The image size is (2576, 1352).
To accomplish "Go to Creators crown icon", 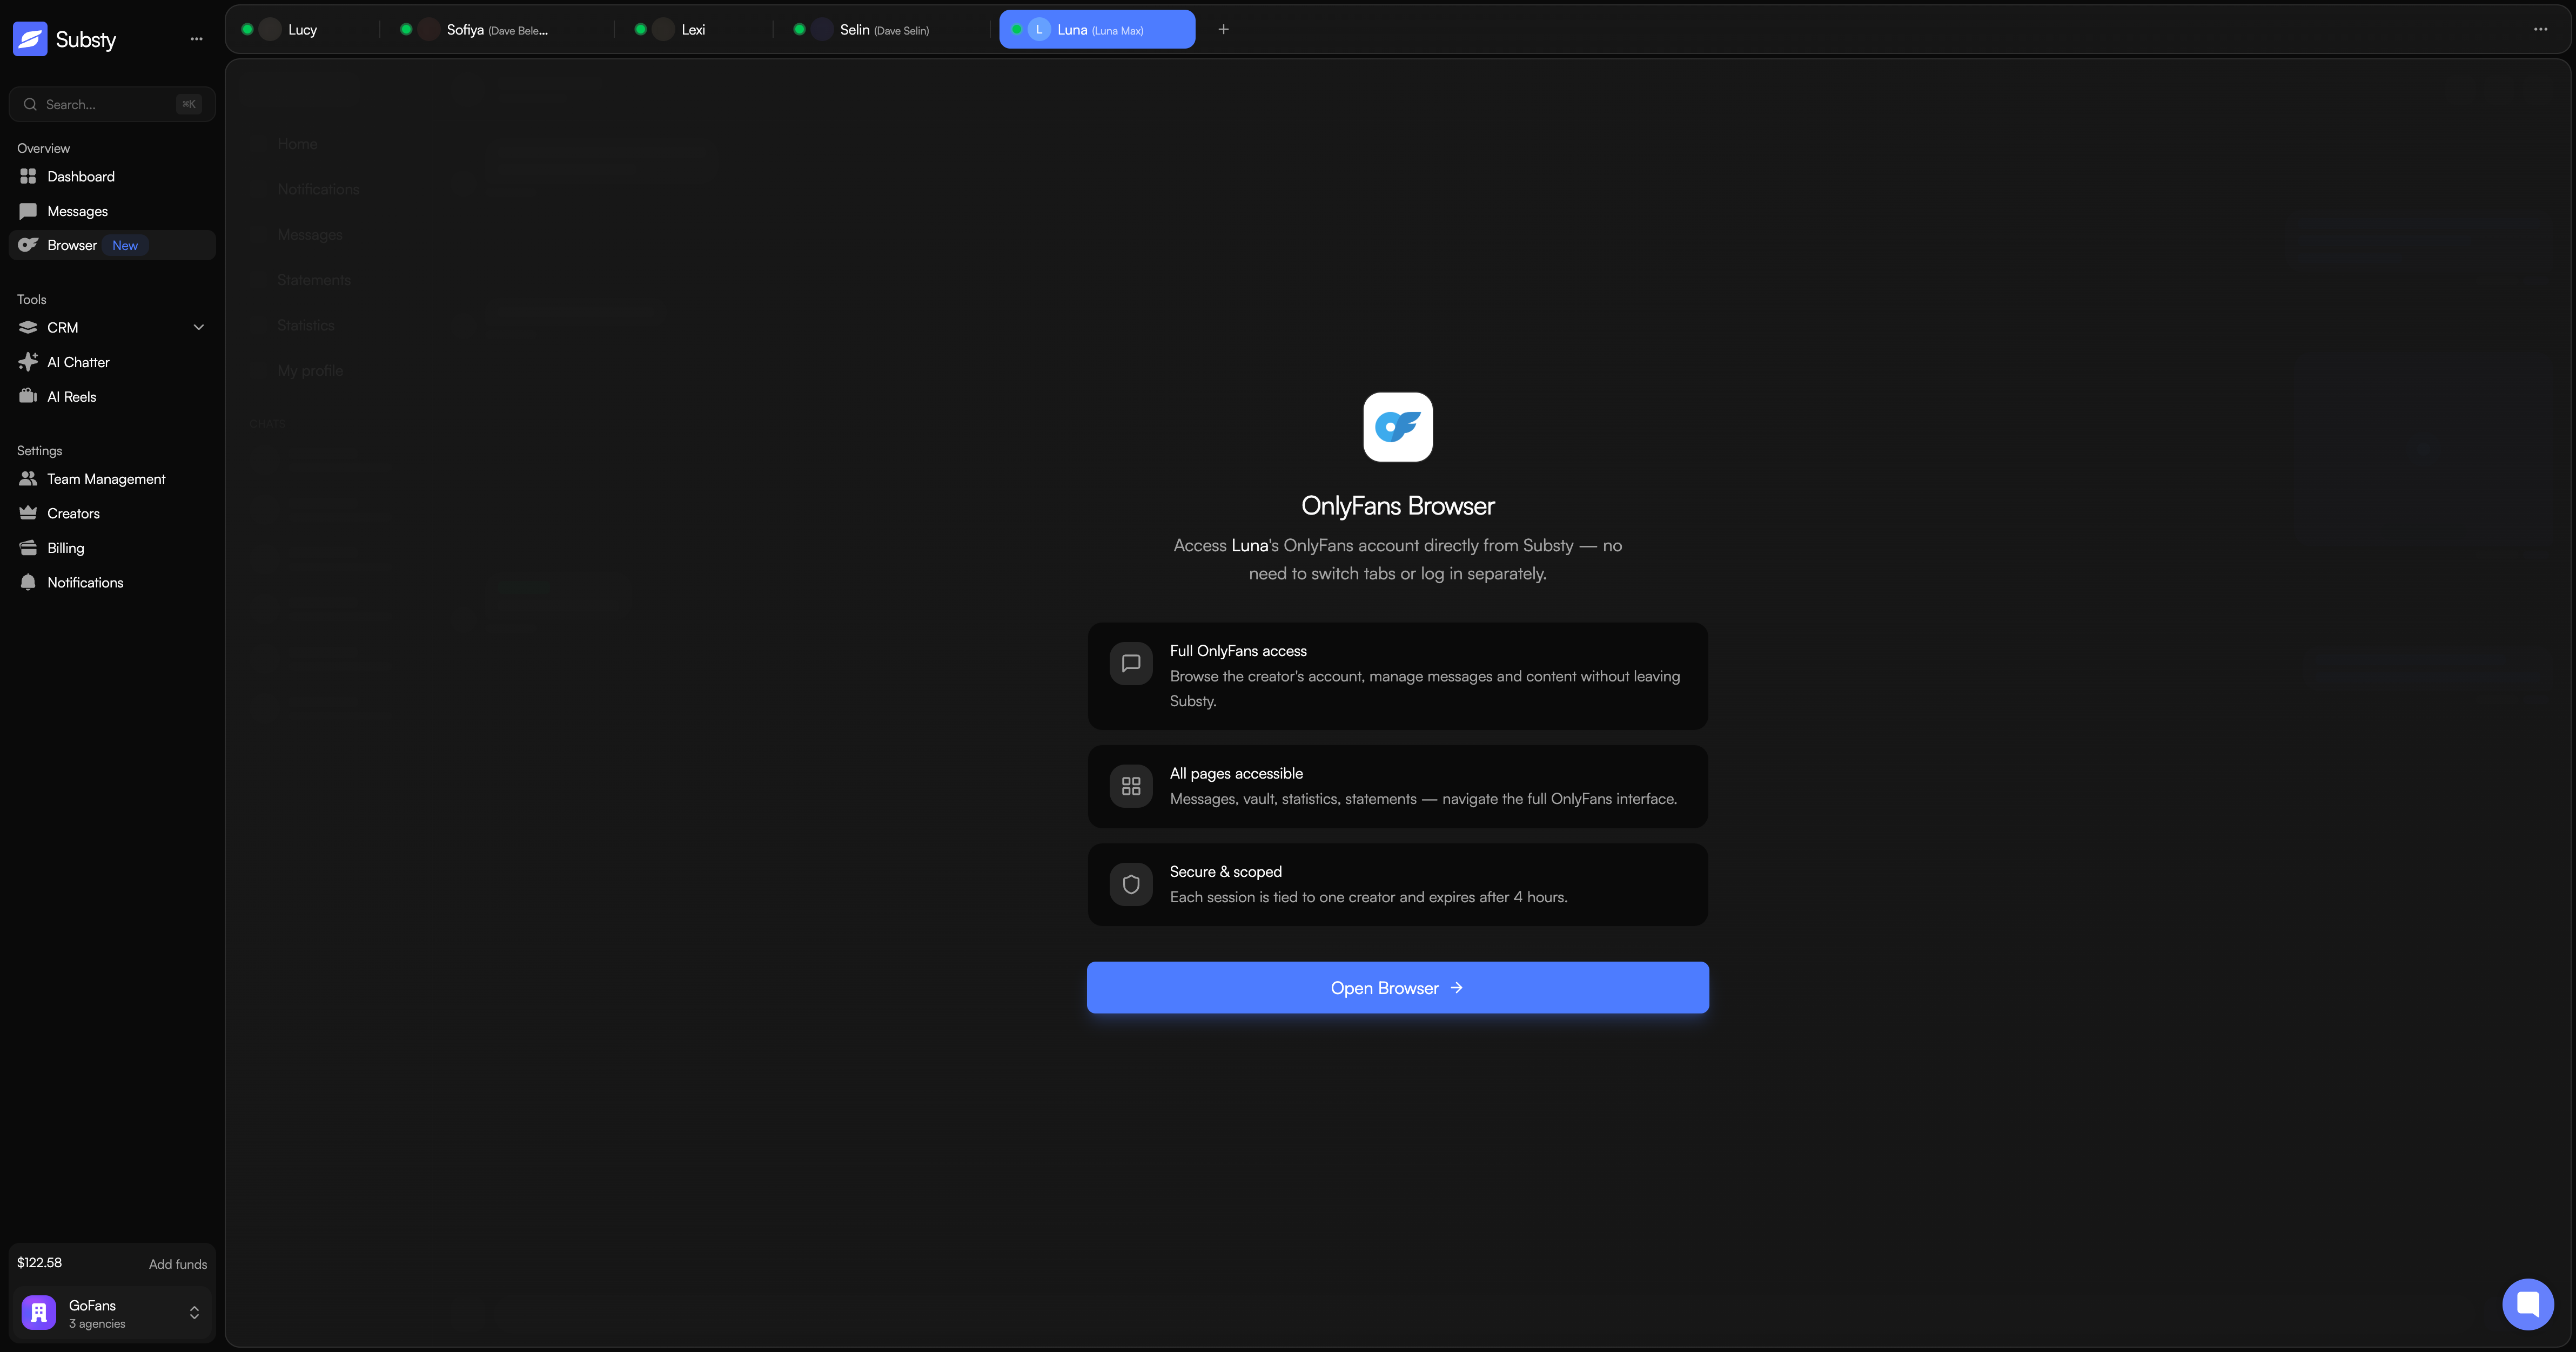I will click(28, 513).
